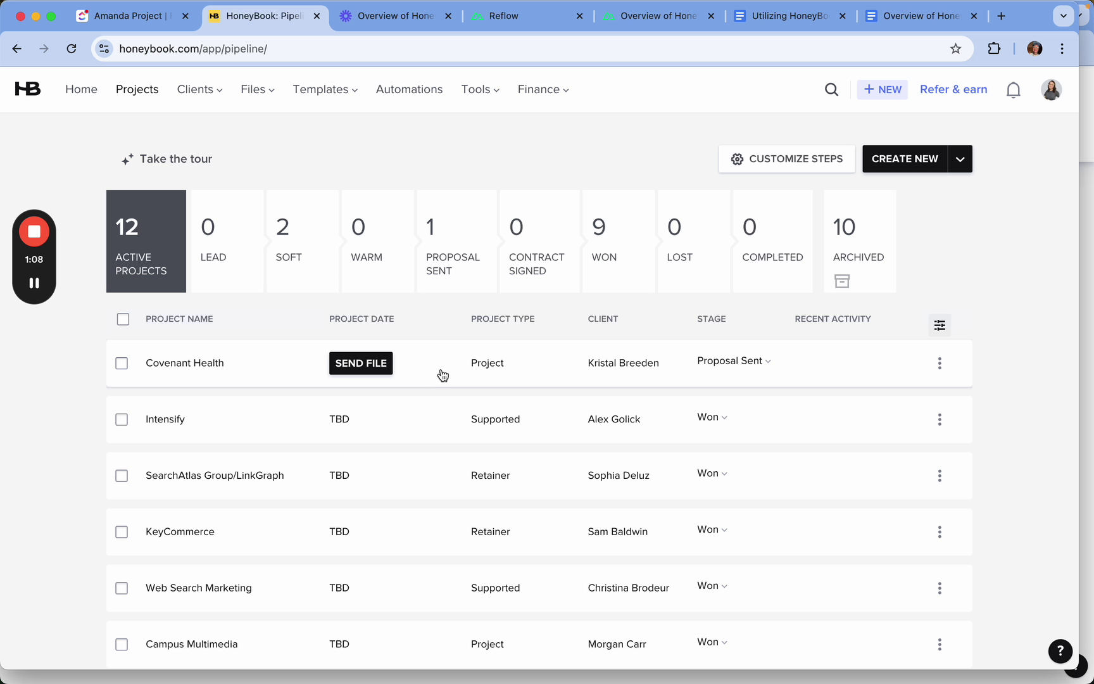Select all projects with the header checkbox
This screenshot has height=684, width=1094.
[123, 319]
